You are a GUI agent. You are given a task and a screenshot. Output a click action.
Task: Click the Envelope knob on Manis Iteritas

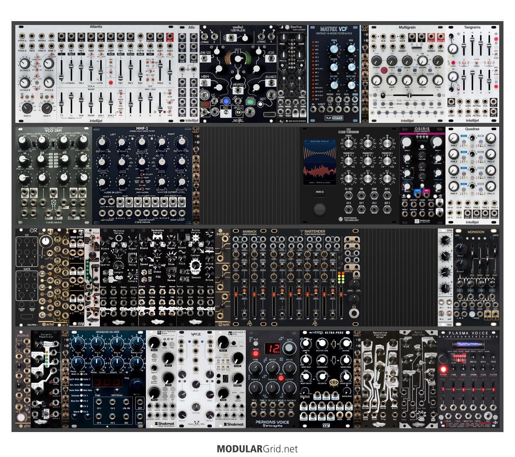click(431, 343)
